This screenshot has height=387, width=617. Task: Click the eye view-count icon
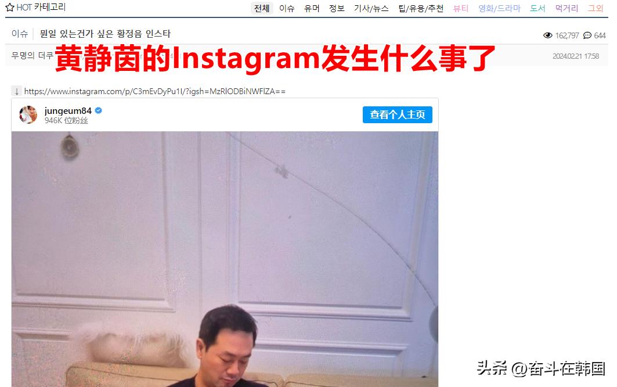[547, 35]
